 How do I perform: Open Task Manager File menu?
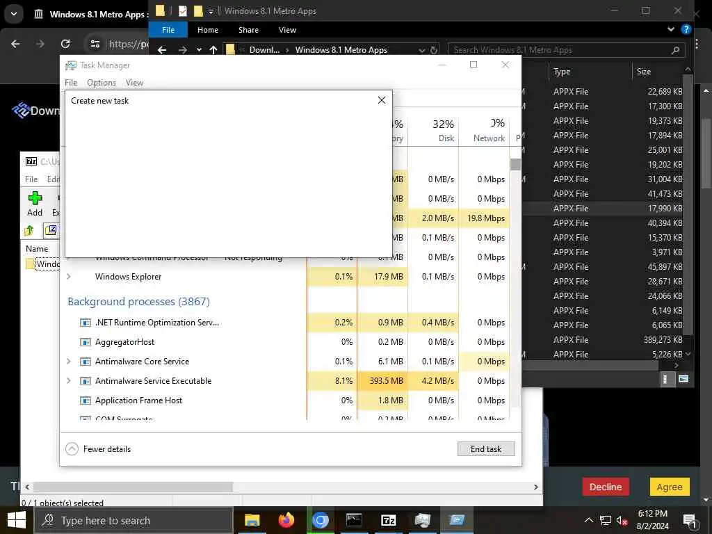[x=71, y=83]
